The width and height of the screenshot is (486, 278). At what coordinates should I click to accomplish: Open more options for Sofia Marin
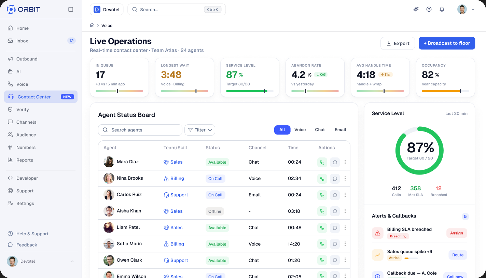345,244
